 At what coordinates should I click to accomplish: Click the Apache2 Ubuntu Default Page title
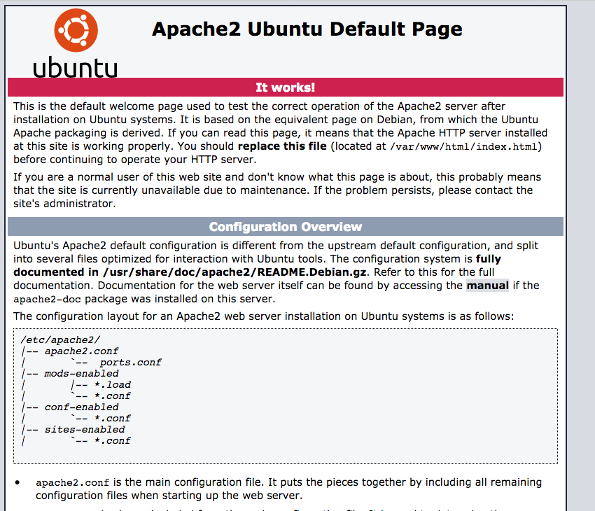pos(307,29)
